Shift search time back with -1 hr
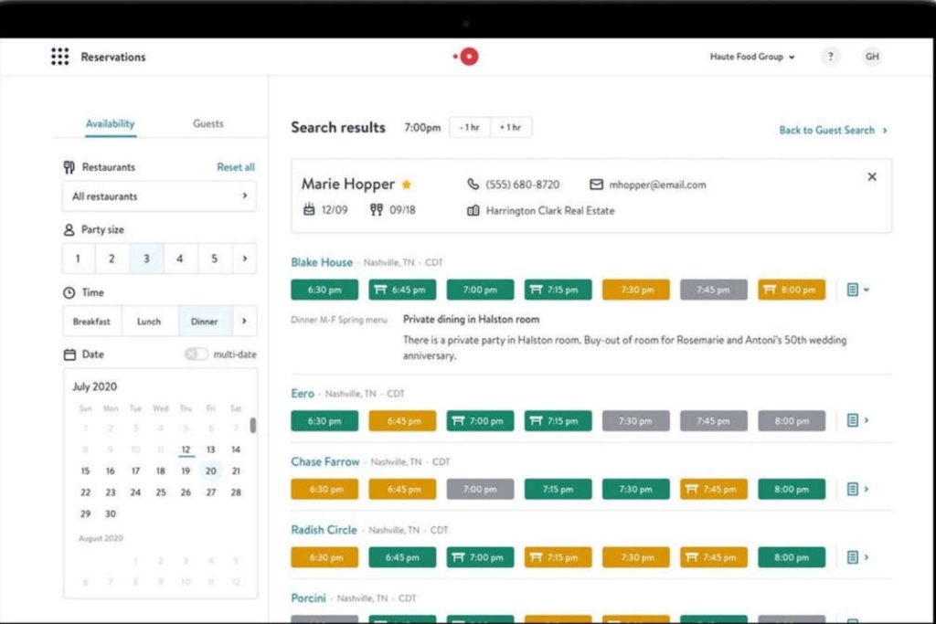 pos(470,127)
